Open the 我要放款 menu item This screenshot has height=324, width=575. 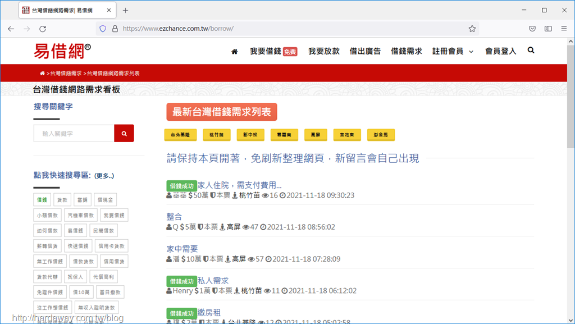[x=324, y=51]
